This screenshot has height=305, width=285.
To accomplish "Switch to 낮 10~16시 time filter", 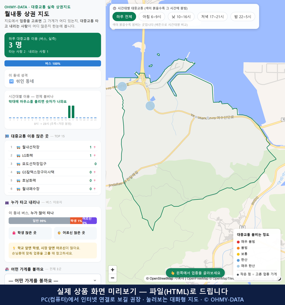I will pos(181,17).
